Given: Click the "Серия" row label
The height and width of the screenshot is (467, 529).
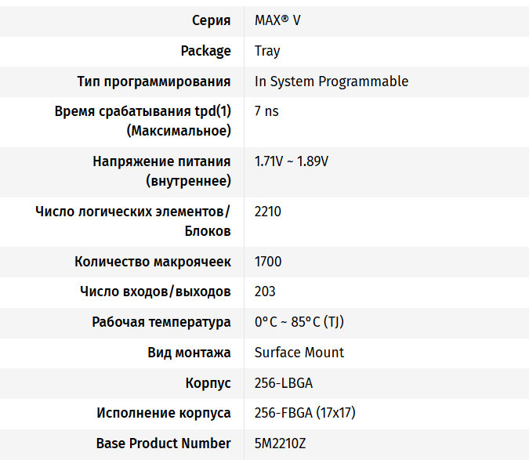Looking at the screenshot, I should pos(210,20).
